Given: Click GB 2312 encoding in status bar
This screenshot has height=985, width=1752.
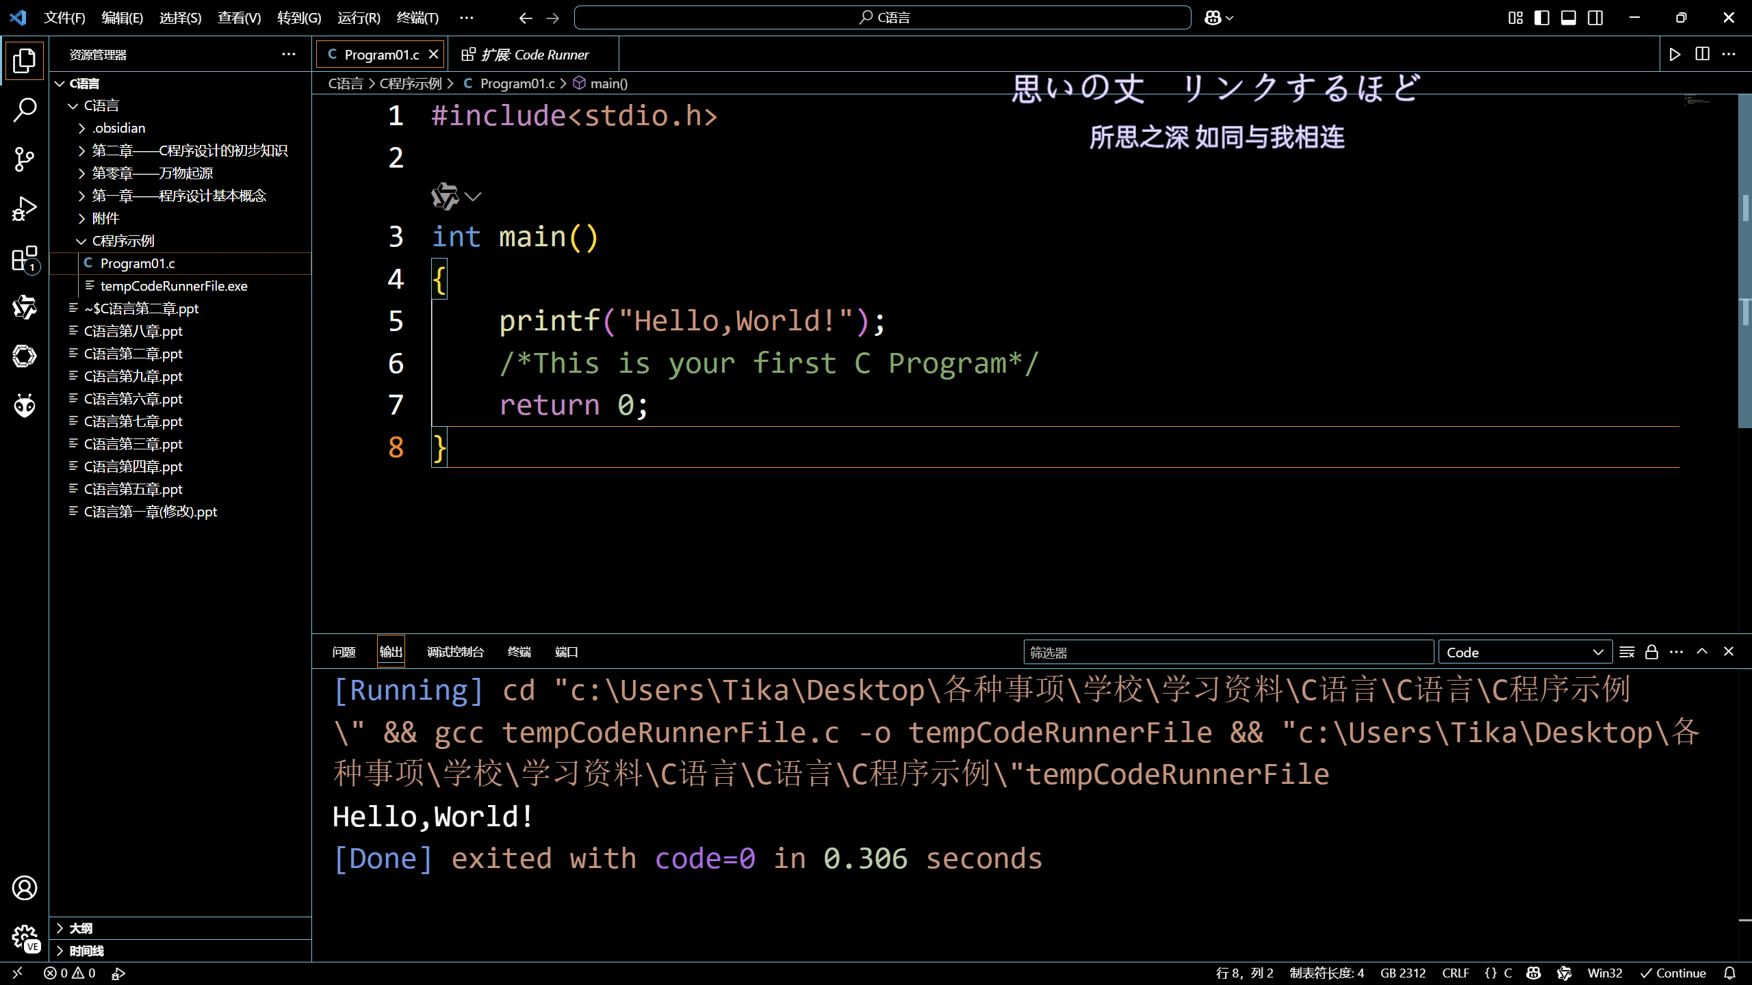Looking at the screenshot, I should click(1402, 973).
